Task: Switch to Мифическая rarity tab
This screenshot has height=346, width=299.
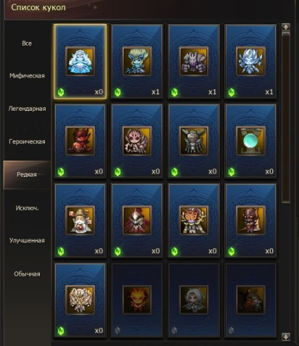Action: [x=27, y=76]
